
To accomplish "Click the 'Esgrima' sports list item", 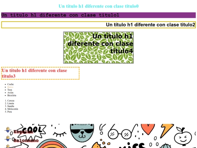I will (x=23, y=132).
